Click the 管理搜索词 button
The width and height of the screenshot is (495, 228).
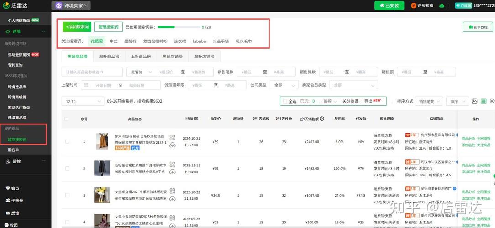click(x=108, y=27)
